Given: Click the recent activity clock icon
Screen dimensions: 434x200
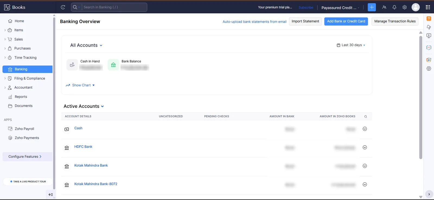Looking at the screenshot, I should (63, 7).
